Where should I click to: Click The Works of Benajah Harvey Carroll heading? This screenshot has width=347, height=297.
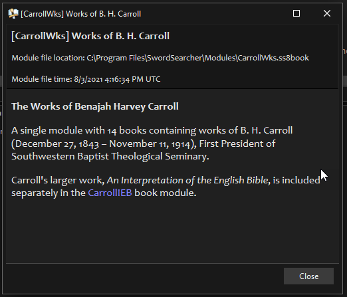tap(95, 106)
